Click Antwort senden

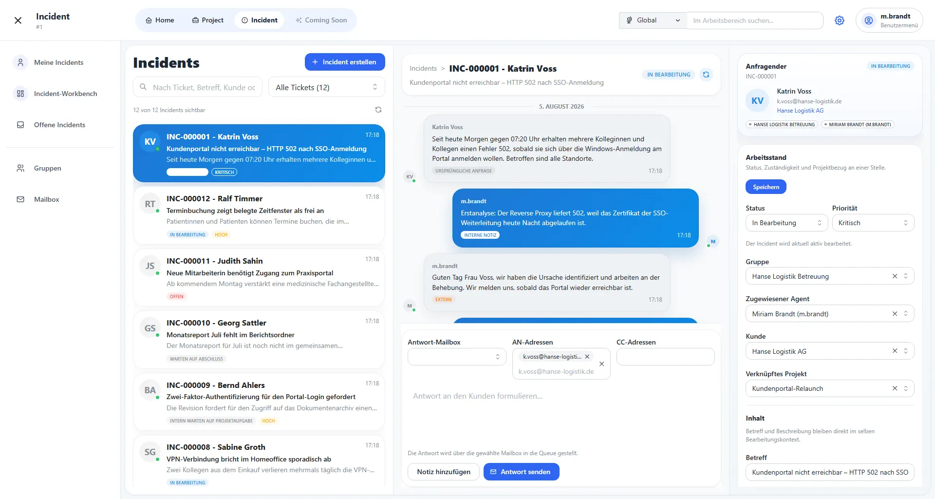(521, 472)
